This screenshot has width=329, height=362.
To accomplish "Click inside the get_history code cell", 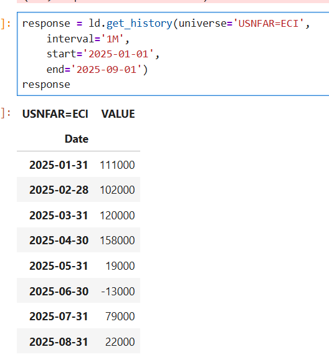I will point(173,54).
